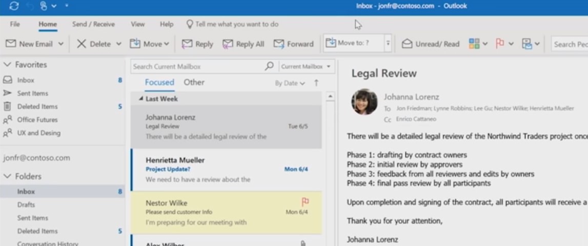Click Tell me what you want to do
The width and height of the screenshot is (588, 246).
click(233, 25)
